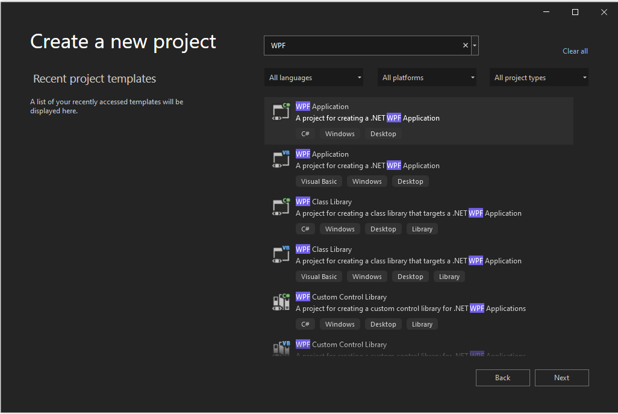Screen dimensions: 618x414
Task: Open the search history dropdown arrow
Action: click(475, 45)
